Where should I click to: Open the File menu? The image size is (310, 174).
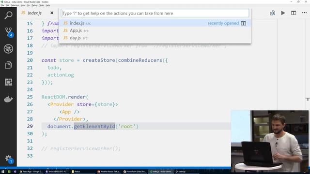pyautogui.click(x=2, y=5)
